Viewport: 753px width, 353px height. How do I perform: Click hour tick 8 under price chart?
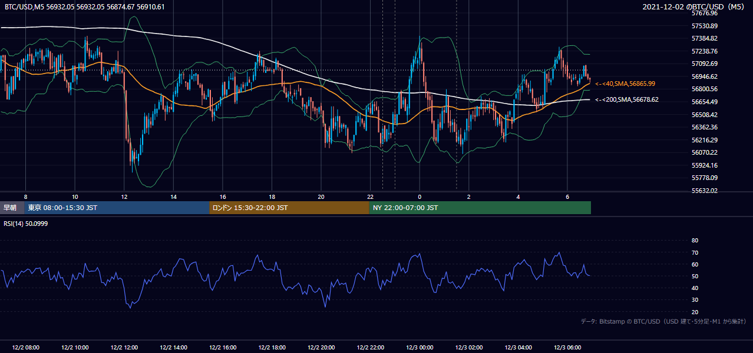coord(25,197)
